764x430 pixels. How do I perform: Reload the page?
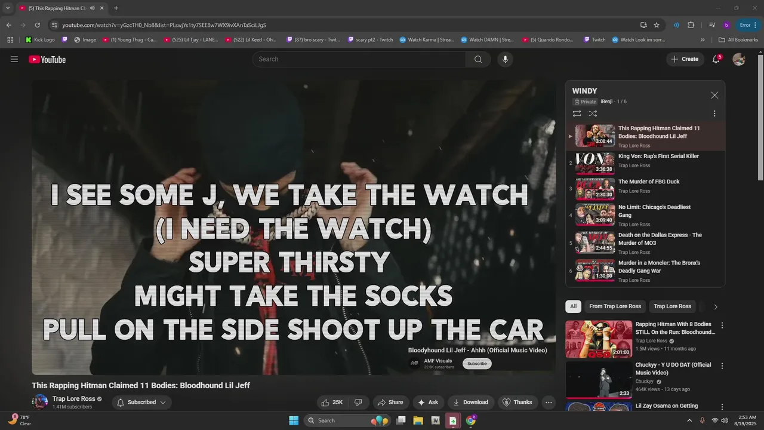click(37, 25)
